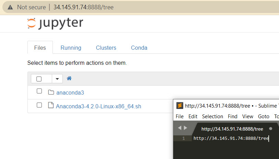The width and height of the screenshot is (279, 159).
Task: Open the Goto menu in Sublime Text
Action: 264,117
